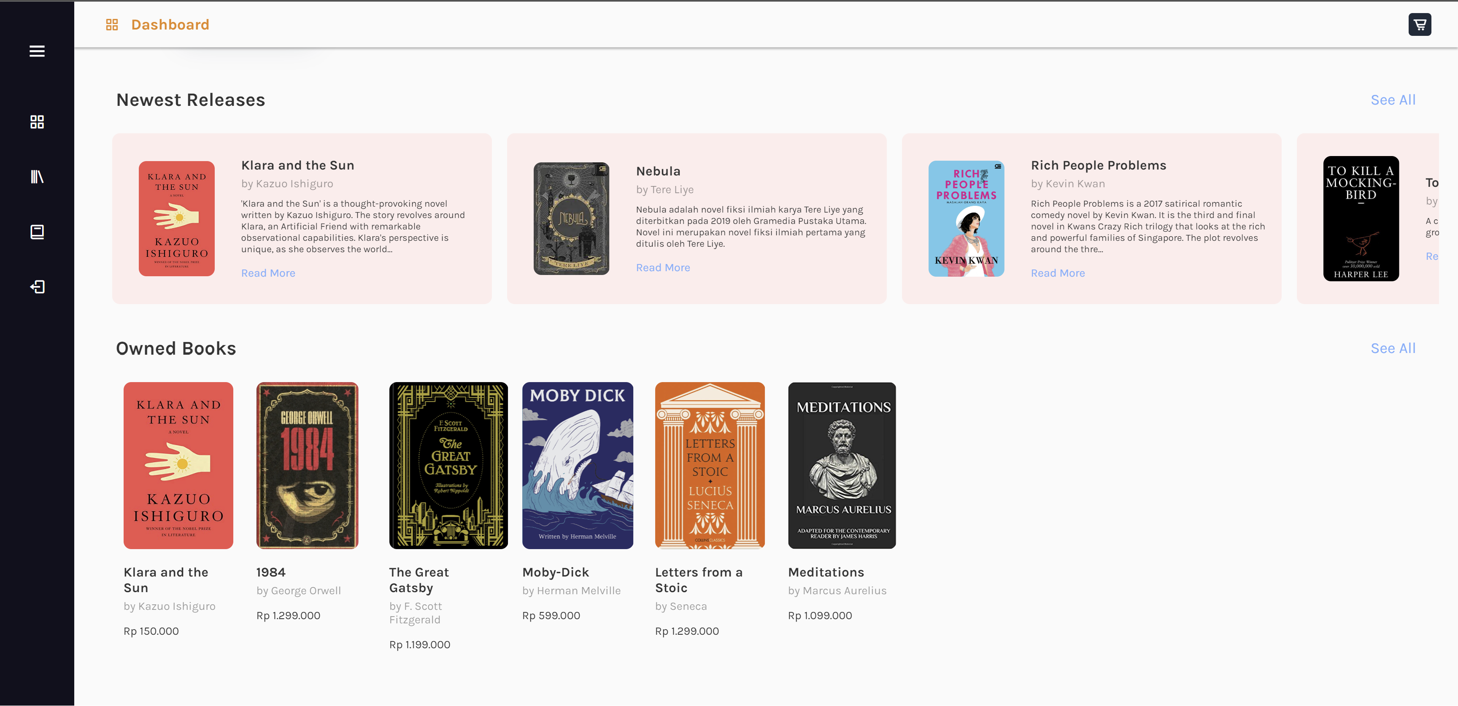1458x706 pixels.
Task: Click owned title 'Moby-Dick'
Action: [x=555, y=572]
